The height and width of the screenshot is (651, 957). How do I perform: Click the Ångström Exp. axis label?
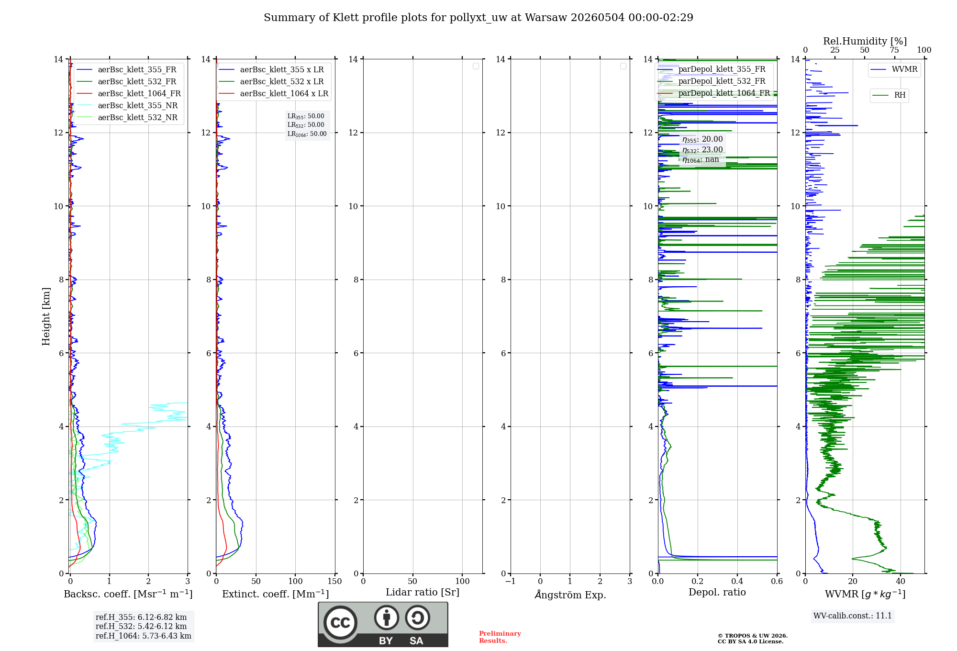570,595
